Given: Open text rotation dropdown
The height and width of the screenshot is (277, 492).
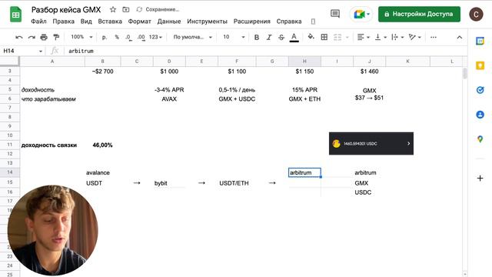Looking at the screenshot, I should [414, 38].
